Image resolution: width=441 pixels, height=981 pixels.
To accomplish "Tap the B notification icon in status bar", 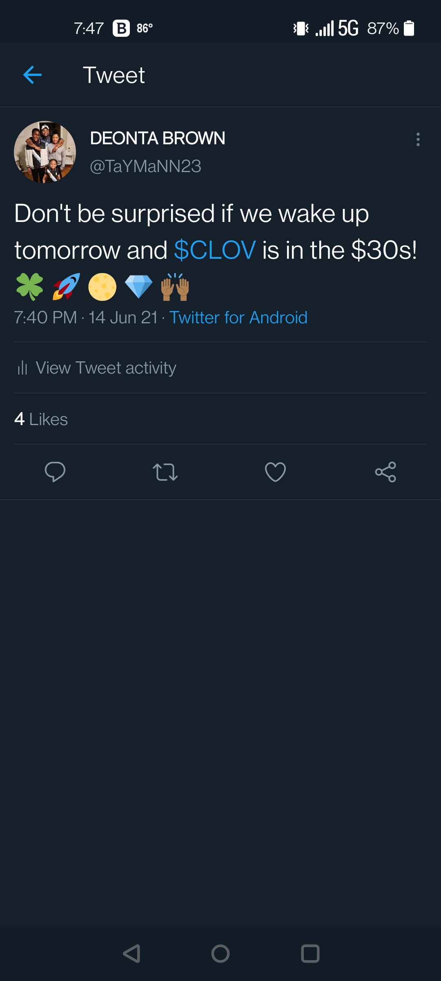I will [x=121, y=28].
